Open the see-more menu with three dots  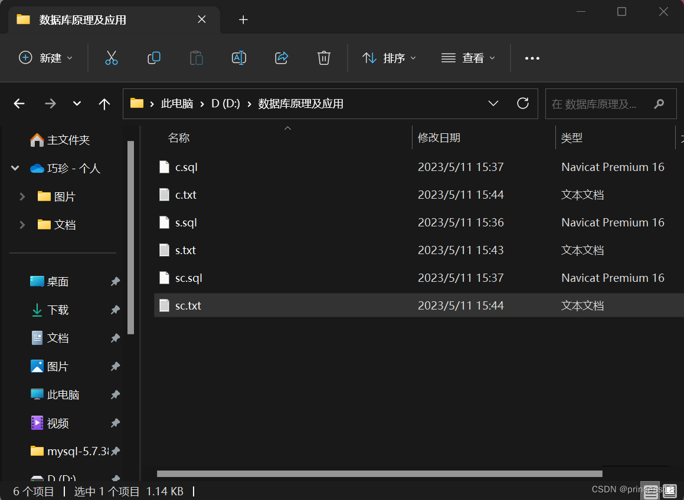[532, 58]
